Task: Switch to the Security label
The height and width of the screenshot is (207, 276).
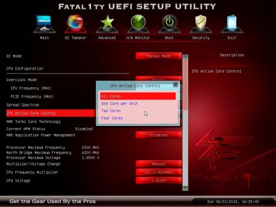Action: pyautogui.click(x=200, y=38)
